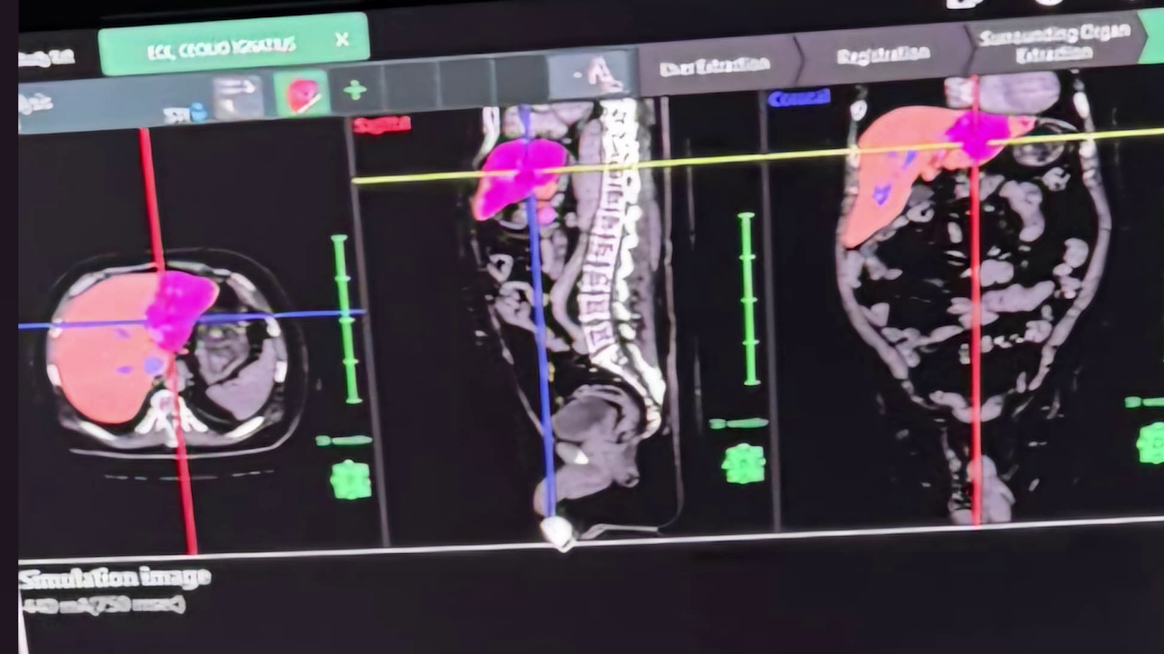Viewport: 1164px width, 654px height.
Task: Click the green plus add icon
Action: click(356, 89)
